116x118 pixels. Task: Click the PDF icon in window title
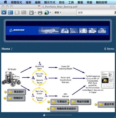39,7
